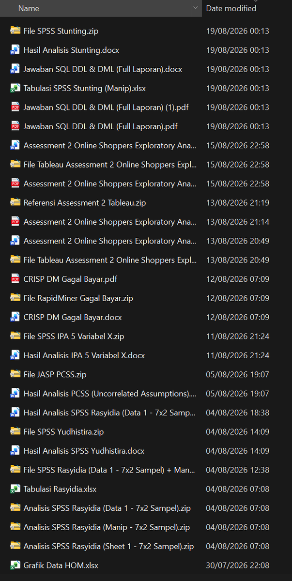Screen dimensions: 292x581
Task: Select the Word icon beside Hasil Analisis Stunting.docx
Action: pyautogui.click(x=15, y=50)
